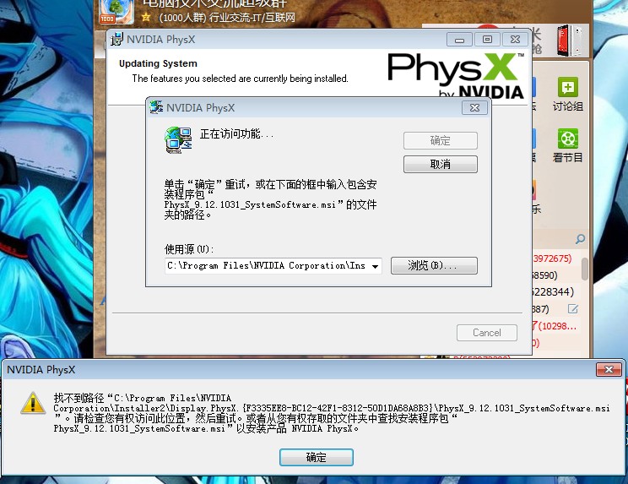
Task: Open the 浏览(B)... browse button
Action: tap(434, 265)
